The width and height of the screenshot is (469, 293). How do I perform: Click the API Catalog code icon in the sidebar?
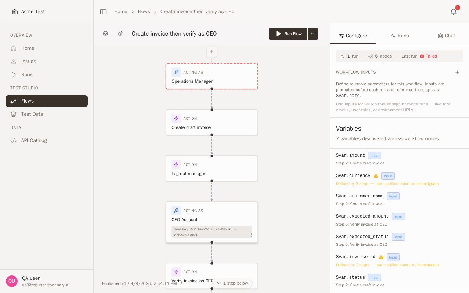point(14,141)
